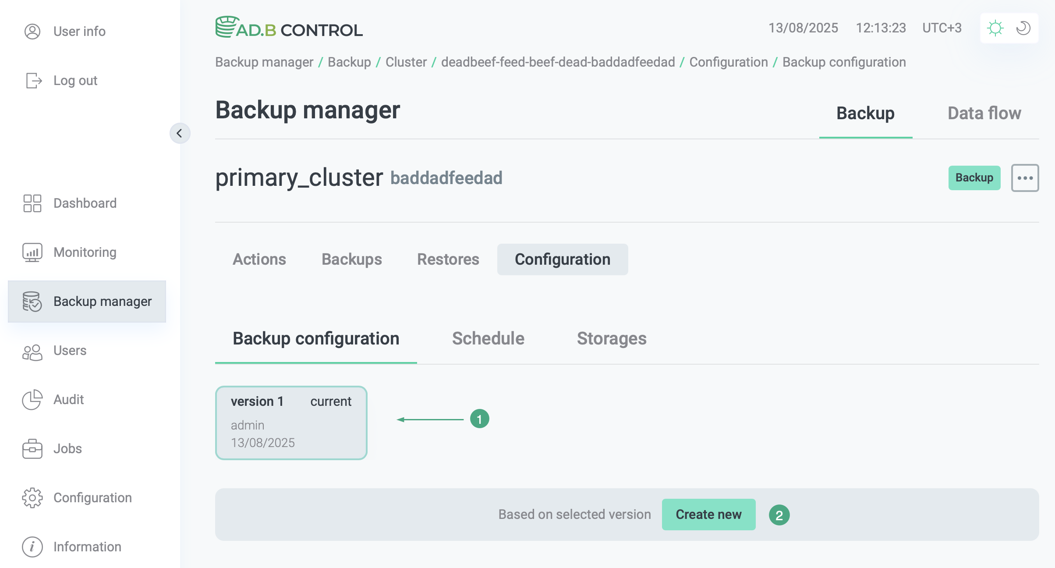Viewport: 1055px width, 568px height.
Task: Switch to the Data flow tab
Action: click(984, 114)
